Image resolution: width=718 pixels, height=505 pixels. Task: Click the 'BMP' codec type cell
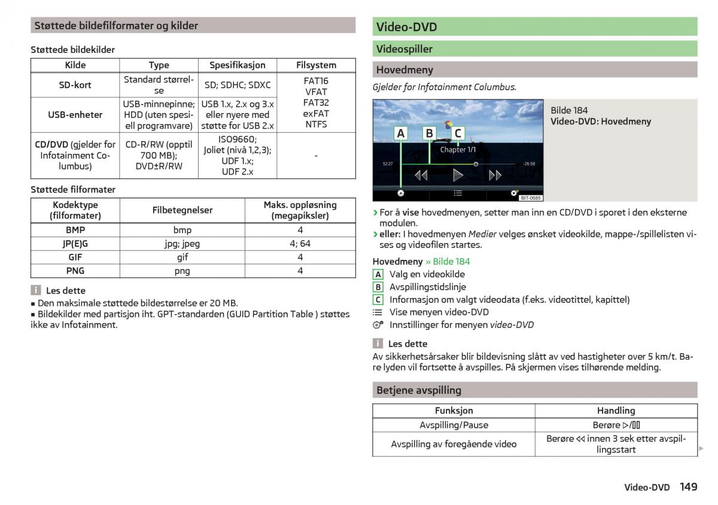(x=75, y=230)
